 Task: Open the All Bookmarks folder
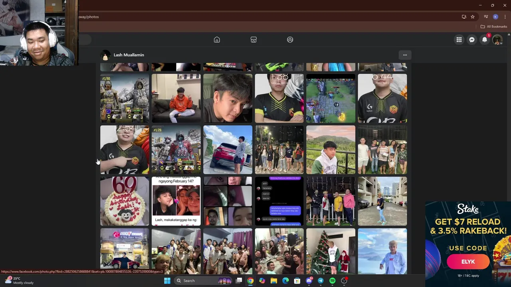pyautogui.click(x=494, y=27)
